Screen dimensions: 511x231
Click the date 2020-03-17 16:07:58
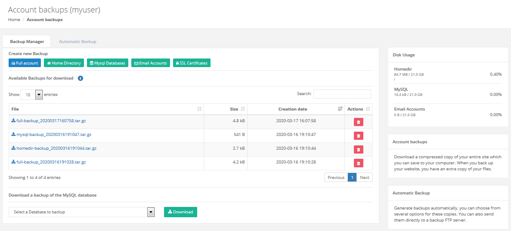click(296, 120)
